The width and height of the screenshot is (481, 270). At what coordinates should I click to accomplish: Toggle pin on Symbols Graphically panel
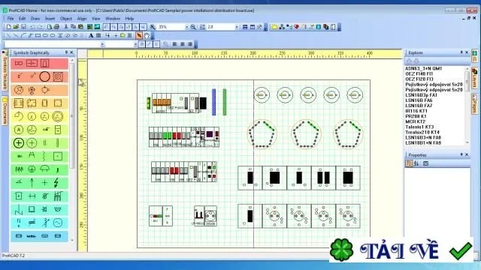66,52
